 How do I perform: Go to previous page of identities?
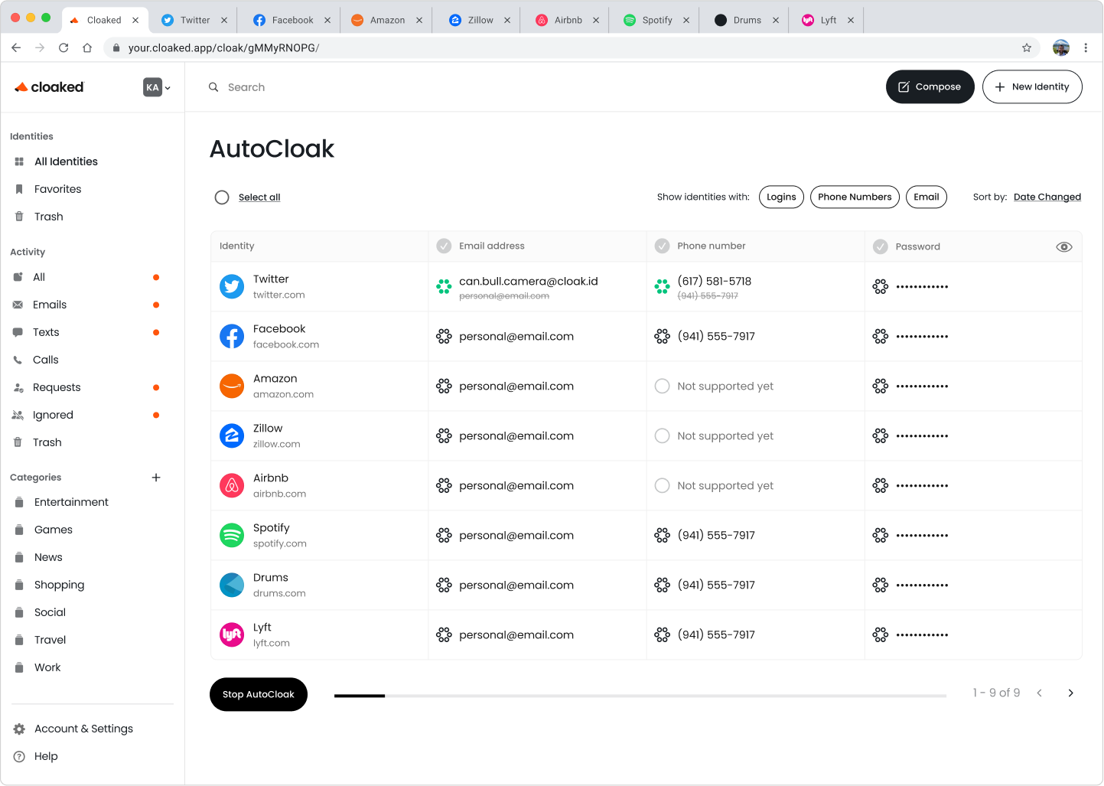(x=1039, y=693)
